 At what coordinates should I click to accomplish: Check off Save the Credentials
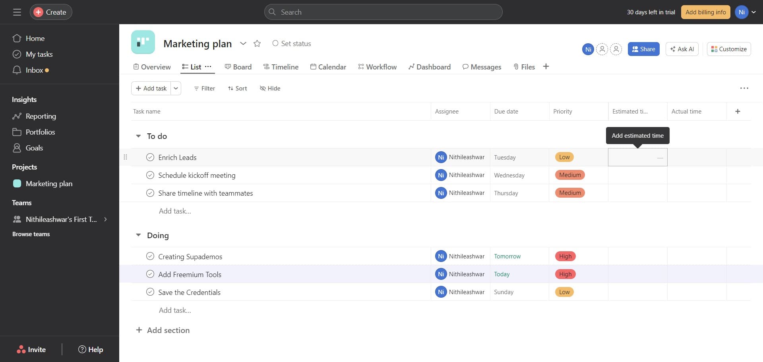[150, 292]
